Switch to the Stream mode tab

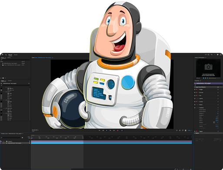click(16, 55)
